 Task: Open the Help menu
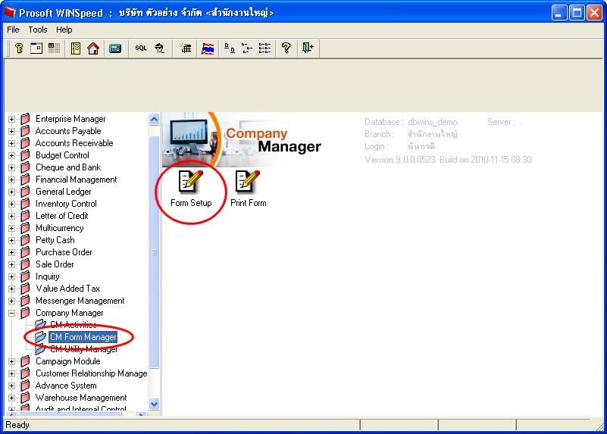[64, 30]
